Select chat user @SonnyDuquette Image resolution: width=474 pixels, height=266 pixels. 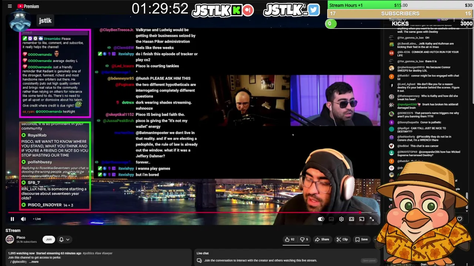point(409,122)
